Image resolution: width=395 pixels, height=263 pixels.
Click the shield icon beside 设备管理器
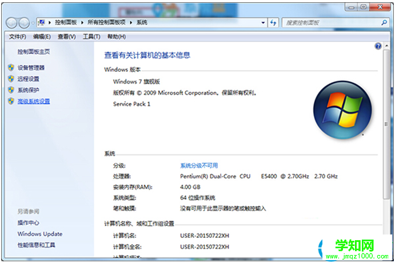tap(11, 67)
